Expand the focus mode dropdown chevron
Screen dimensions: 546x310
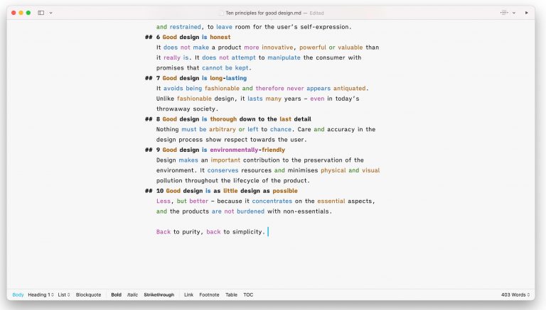[x=514, y=13]
